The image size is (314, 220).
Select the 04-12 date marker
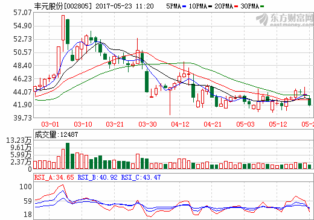click(180, 124)
